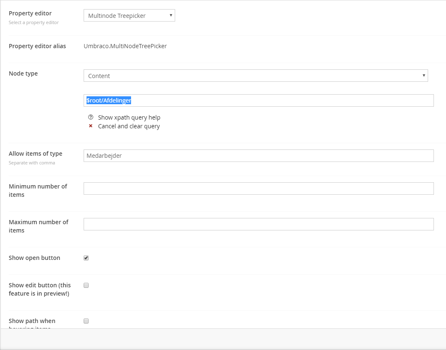
Task: Click the 'Cancel and clear query' link text
Action: click(x=129, y=126)
